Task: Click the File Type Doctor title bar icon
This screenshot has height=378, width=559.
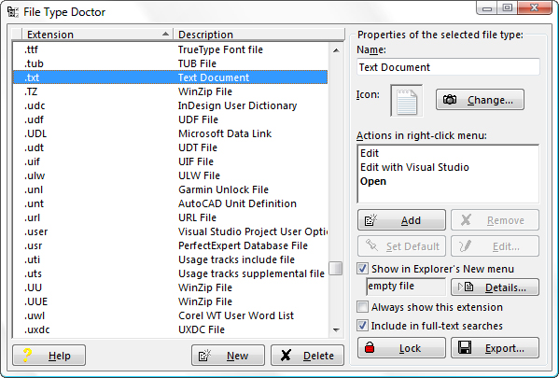Action: coord(13,12)
